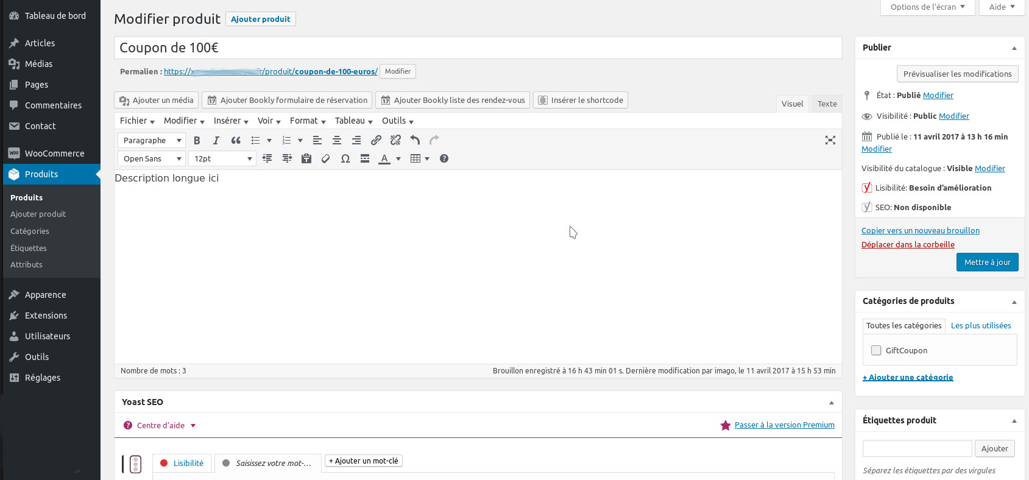Click the Mettre à jour button
The image size is (1029, 480).
pos(987,263)
